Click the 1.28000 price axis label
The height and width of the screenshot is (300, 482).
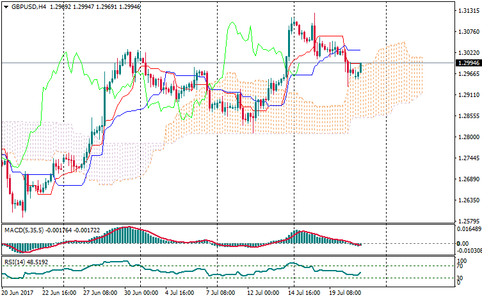[465, 137]
